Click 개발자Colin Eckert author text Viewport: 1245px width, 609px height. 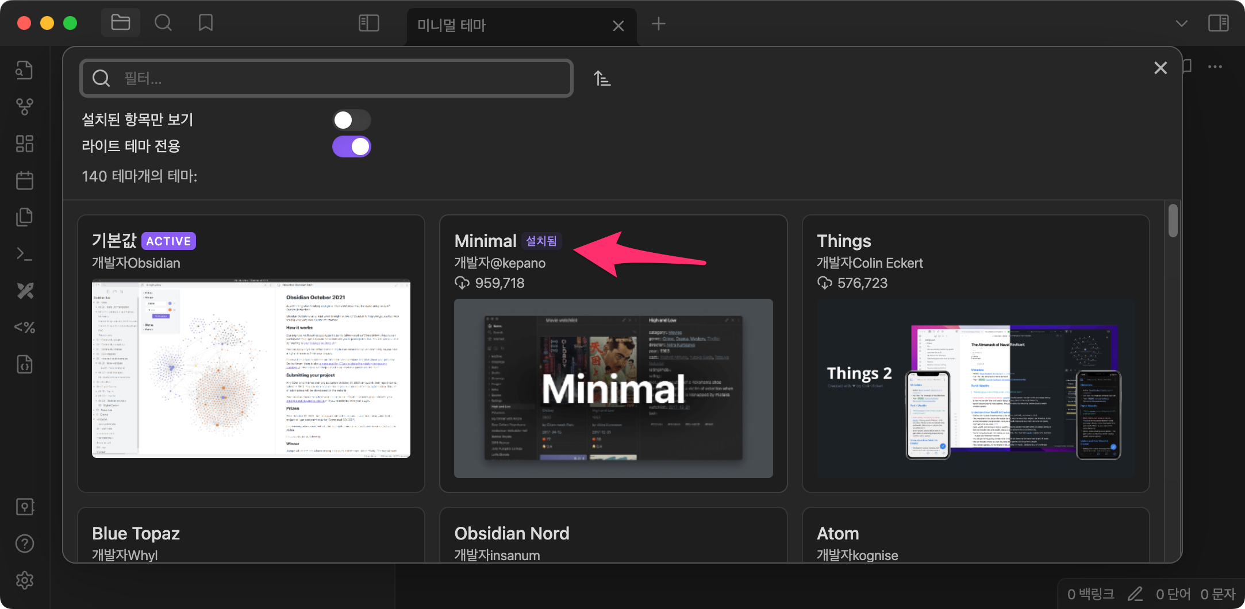pyautogui.click(x=870, y=263)
